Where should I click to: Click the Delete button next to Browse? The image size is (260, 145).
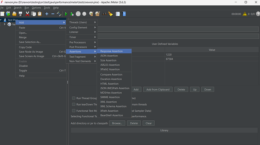point(134,123)
